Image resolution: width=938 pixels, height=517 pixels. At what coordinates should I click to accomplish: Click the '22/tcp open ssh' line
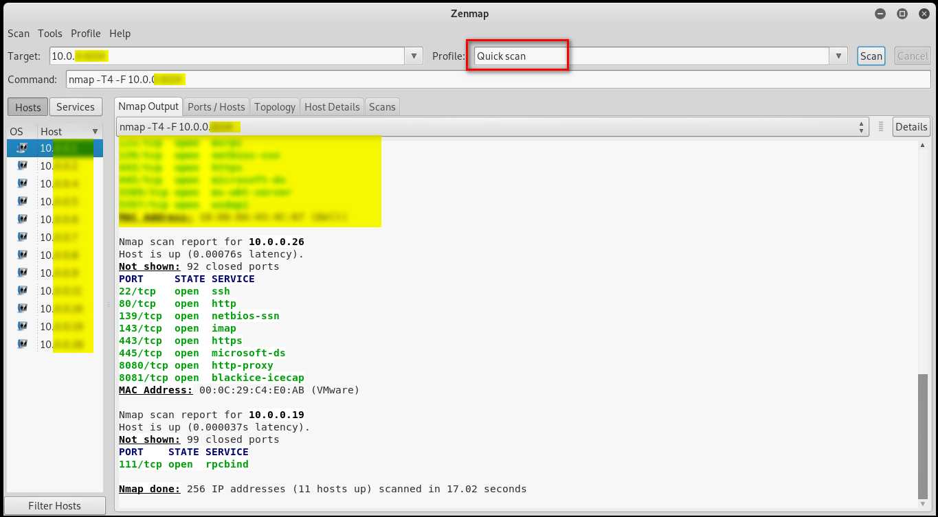pyautogui.click(x=175, y=291)
